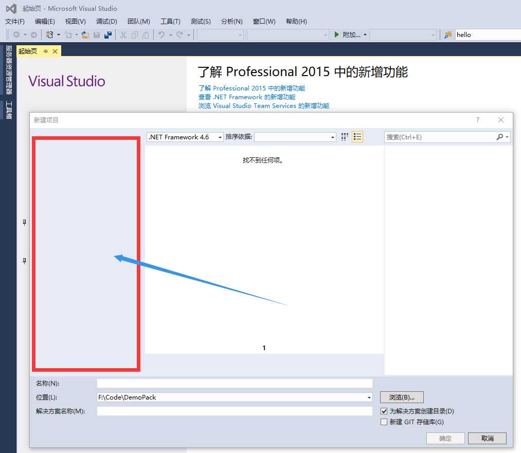
Task: Open the 团队(M) menu
Action: [x=138, y=21]
